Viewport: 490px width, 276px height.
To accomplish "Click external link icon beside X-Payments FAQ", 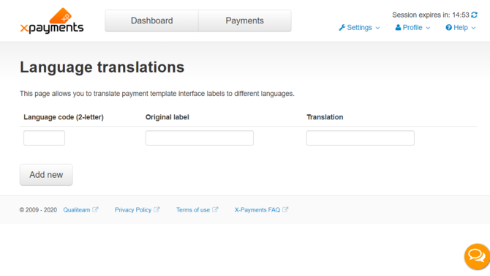I will [285, 209].
